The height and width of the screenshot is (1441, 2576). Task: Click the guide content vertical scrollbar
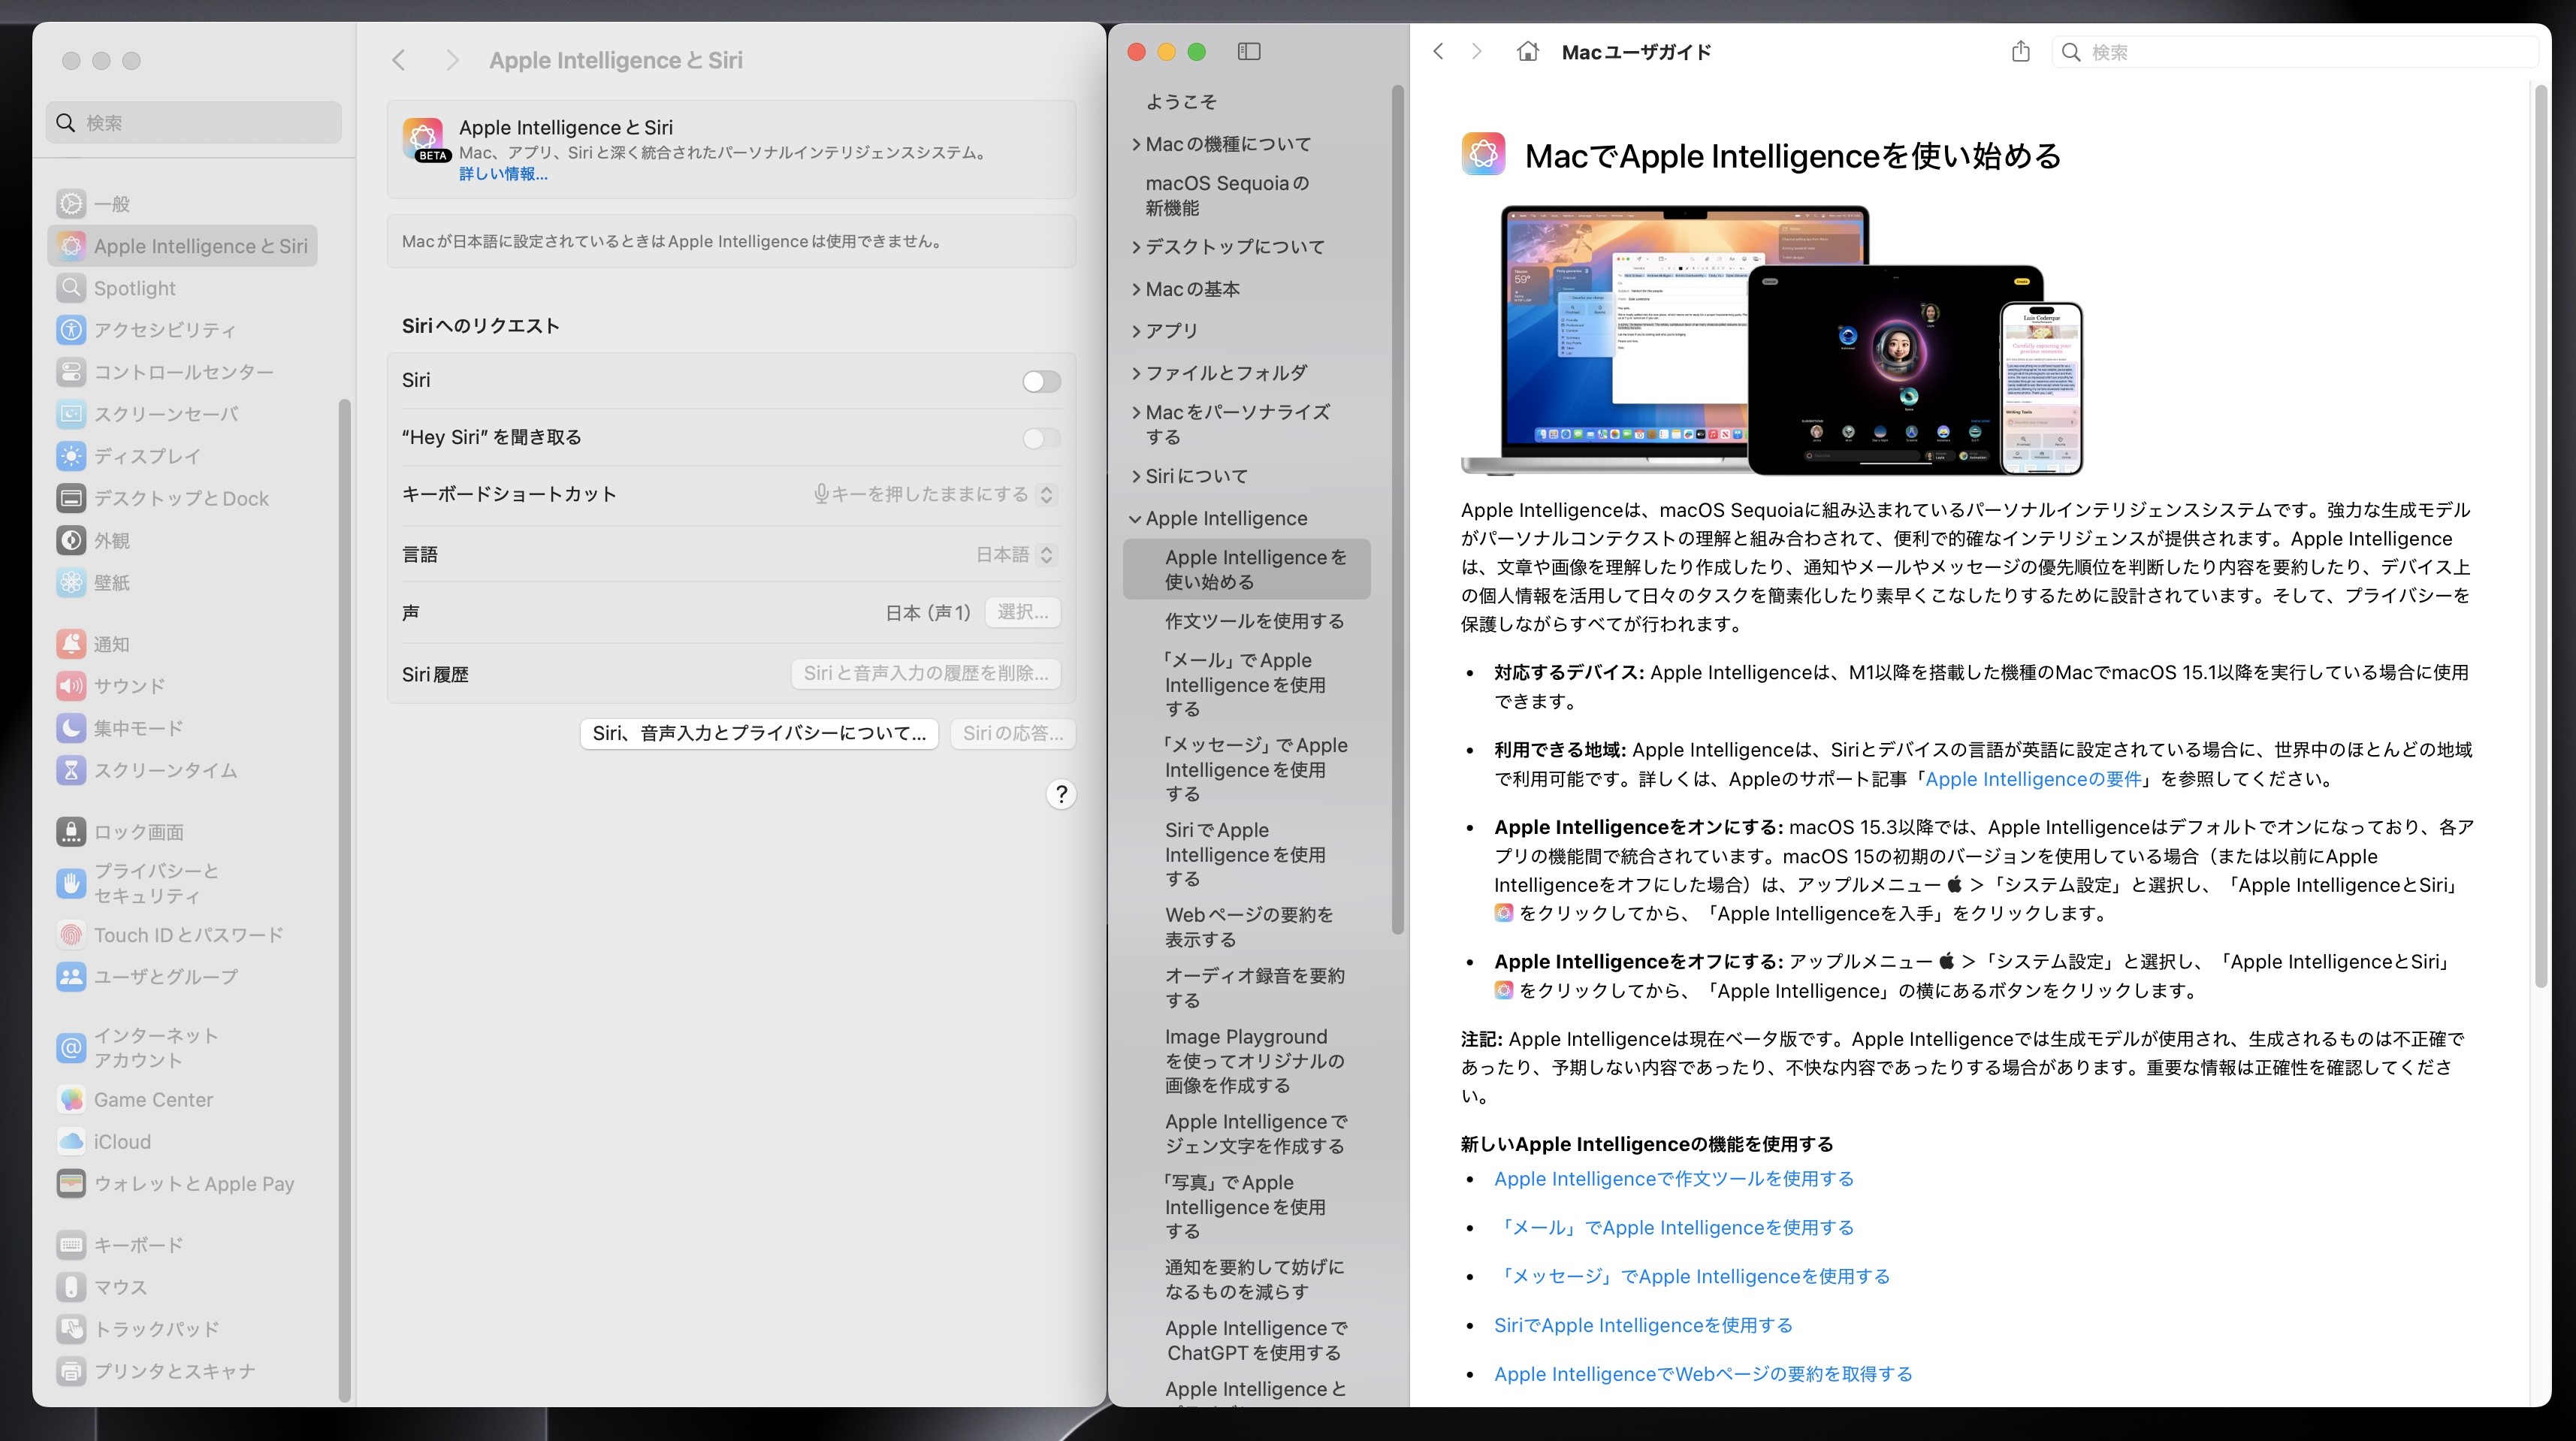[x=2541, y=537]
